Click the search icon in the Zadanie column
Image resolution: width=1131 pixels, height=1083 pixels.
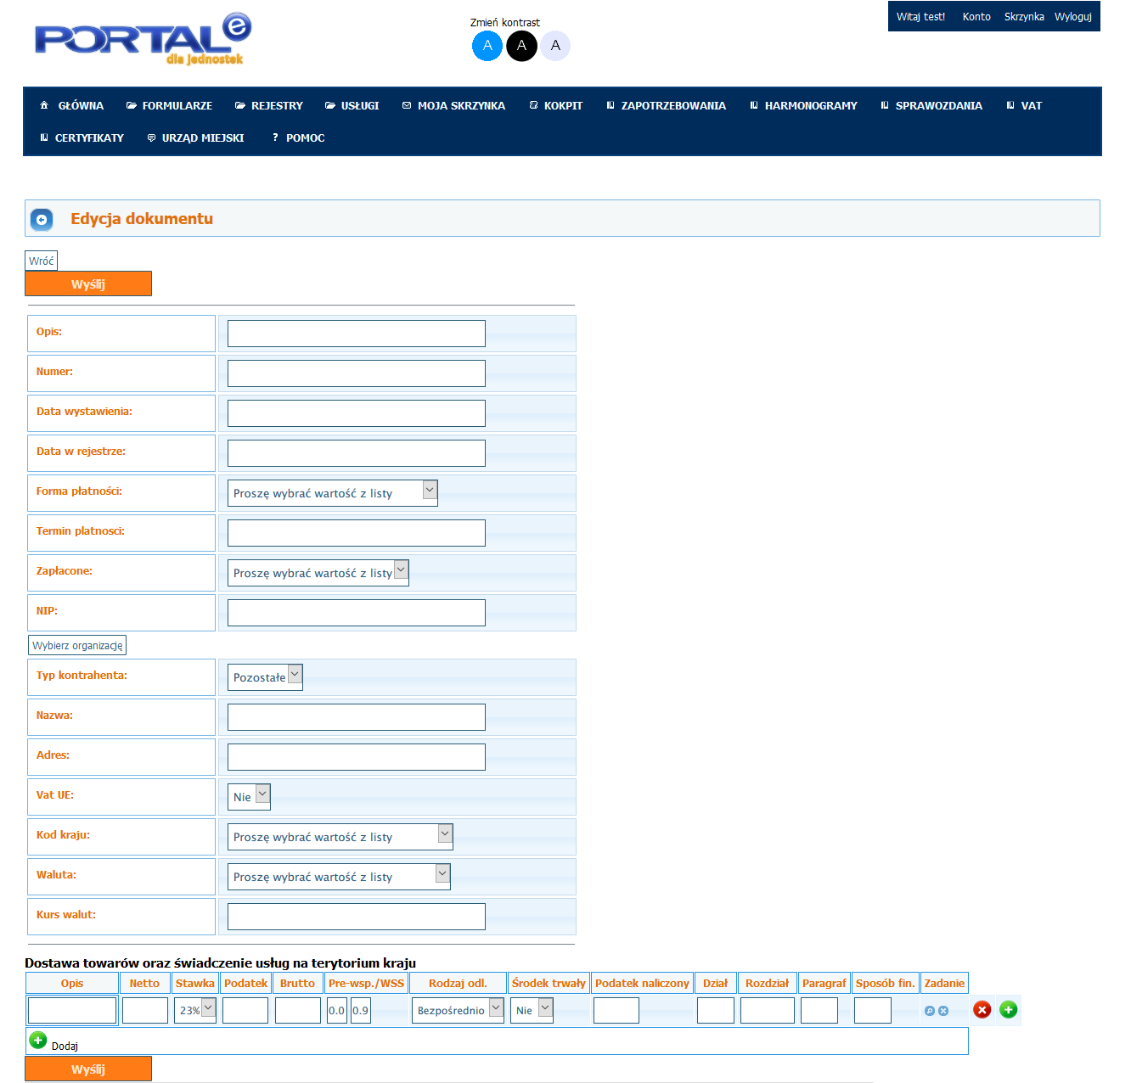point(930,1011)
